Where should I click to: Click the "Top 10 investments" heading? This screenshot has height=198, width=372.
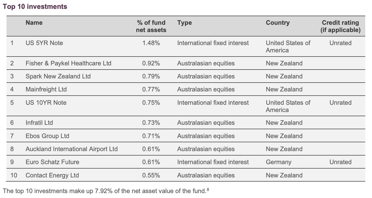pyautogui.click(x=35, y=7)
